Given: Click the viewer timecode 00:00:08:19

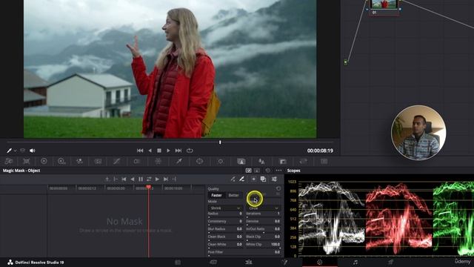Looking at the screenshot, I should [320, 151].
